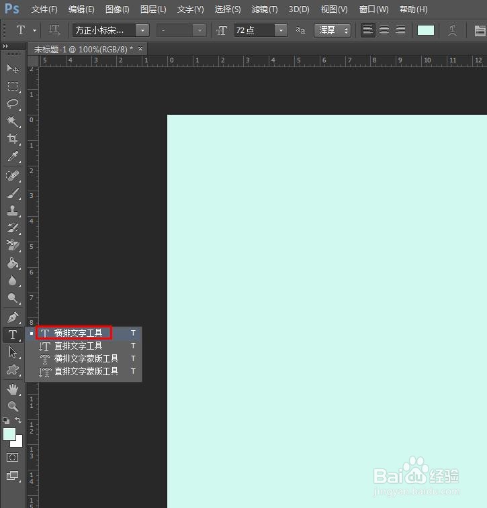Open the 3D(D) menu
This screenshot has width=487, height=508.
[x=299, y=9]
